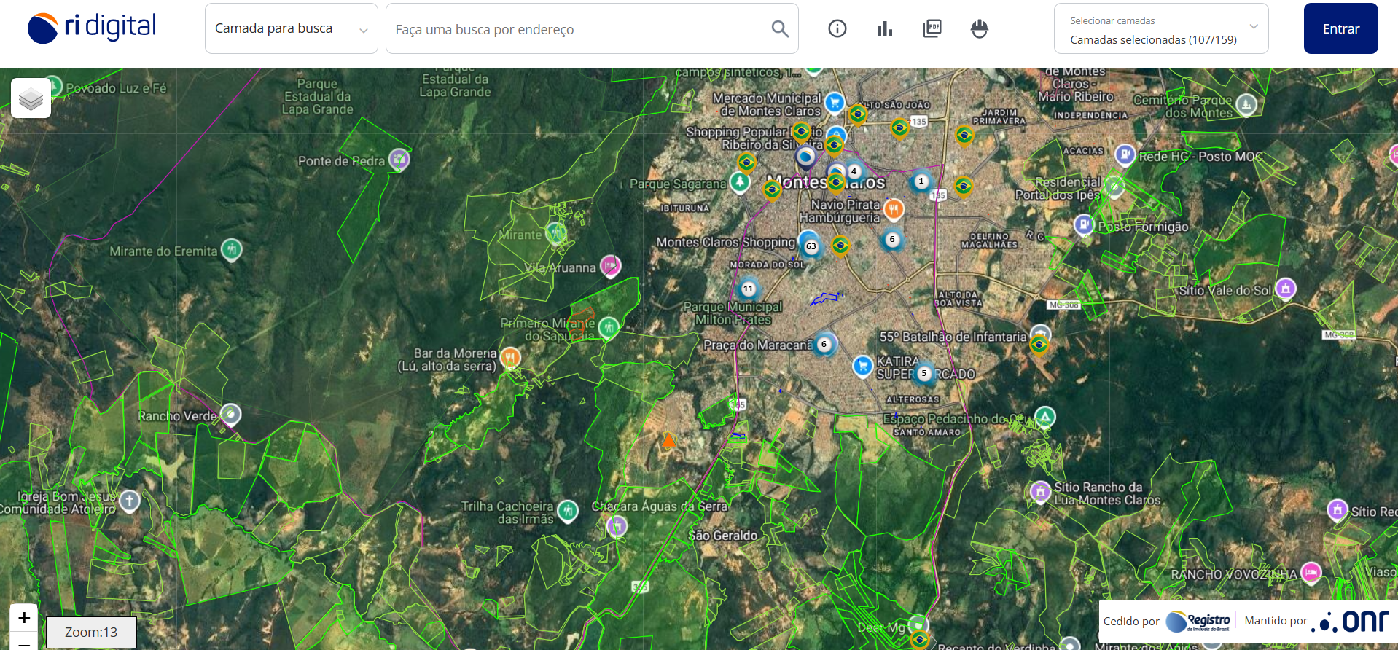This screenshot has width=1398, height=650.
Task: Click the Sítio Rancho da Lua marker
Action: pos(1040,492)
